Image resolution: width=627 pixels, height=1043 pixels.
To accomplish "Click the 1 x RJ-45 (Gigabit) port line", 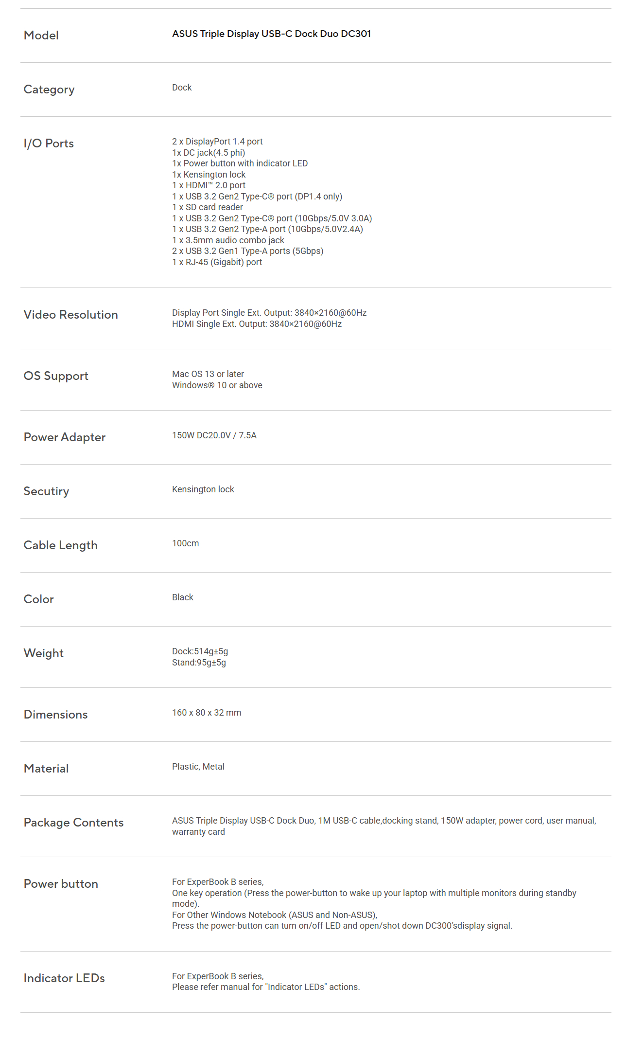I will pyautogui.click(x=217, y=262).
